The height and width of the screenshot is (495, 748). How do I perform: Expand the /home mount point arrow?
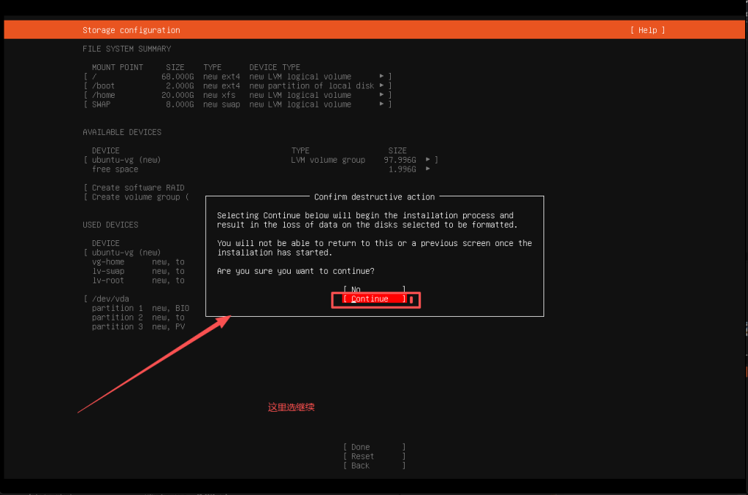click(382, 96)
